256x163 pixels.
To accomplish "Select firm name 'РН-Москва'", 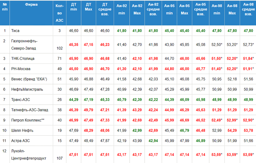I will (x=21, y=69).
